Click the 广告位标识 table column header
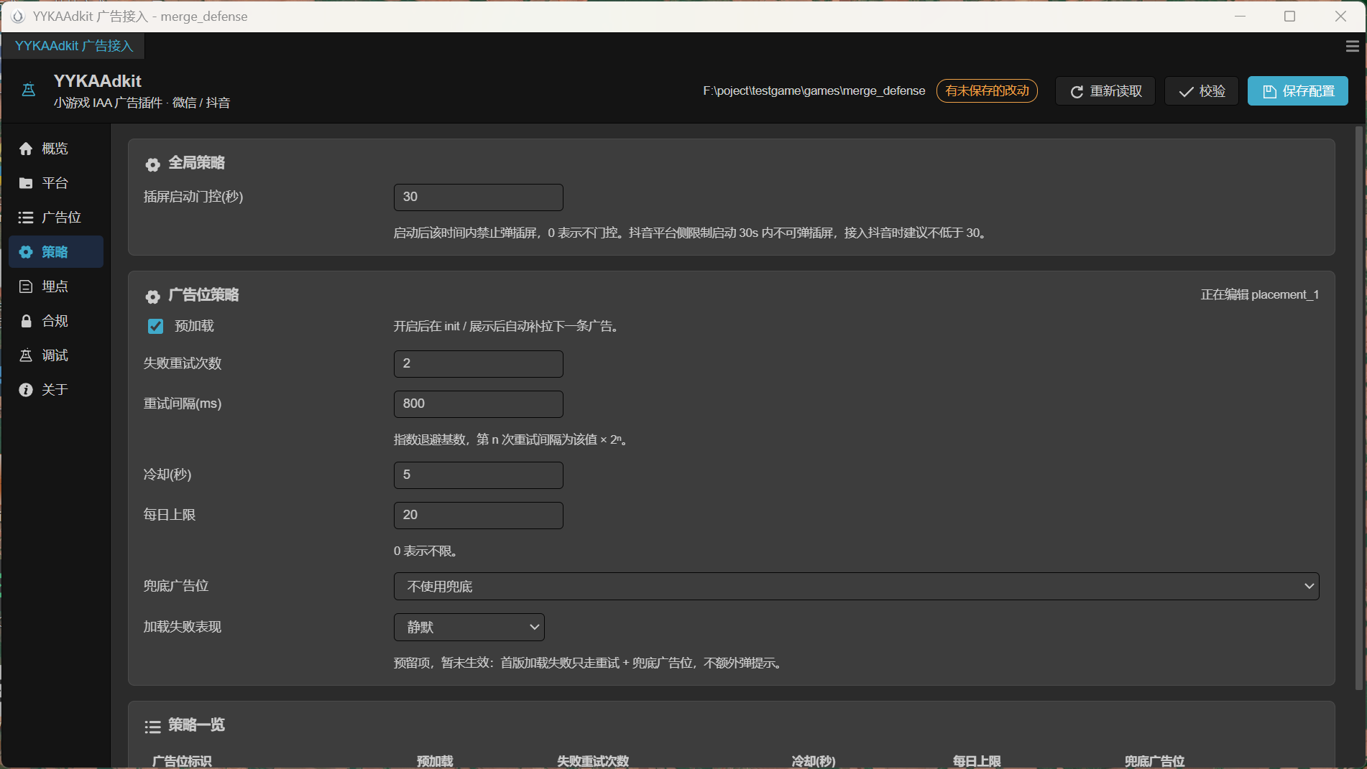This screenshot has height=769, width=1367. point(182,761)
